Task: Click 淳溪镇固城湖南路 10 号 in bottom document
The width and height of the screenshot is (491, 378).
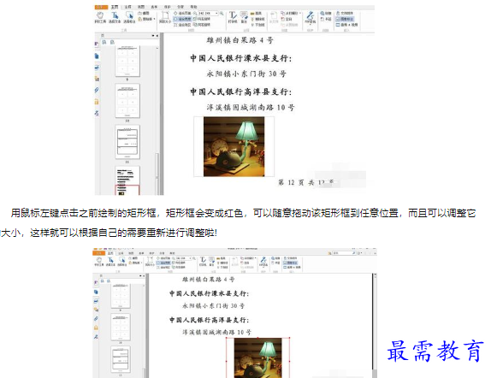Action: (217, 333)
